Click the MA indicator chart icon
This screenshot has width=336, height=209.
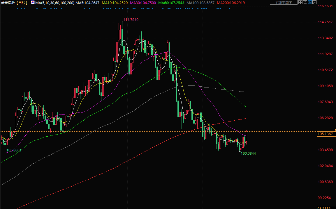32,3
